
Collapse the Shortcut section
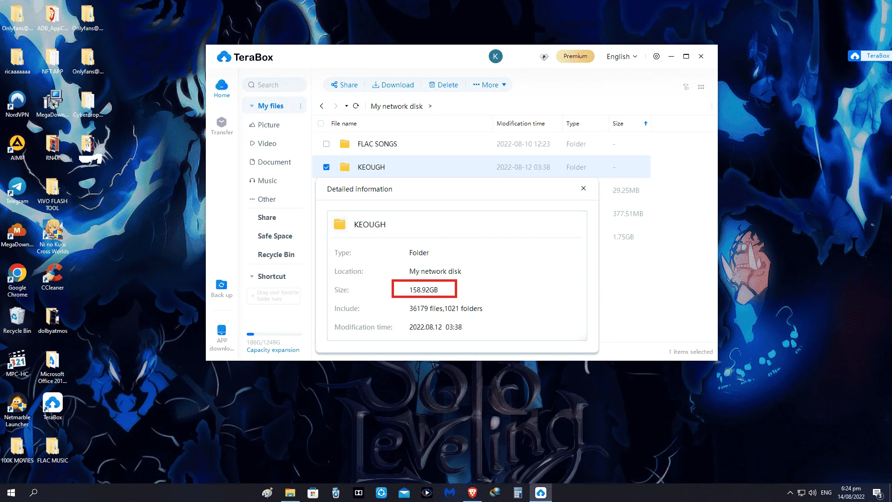pos(252,277)
